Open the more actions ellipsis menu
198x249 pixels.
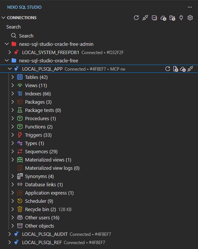click(x=190, y=7)
